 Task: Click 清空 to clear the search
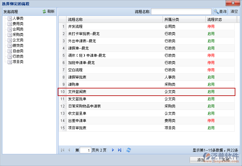234,11
